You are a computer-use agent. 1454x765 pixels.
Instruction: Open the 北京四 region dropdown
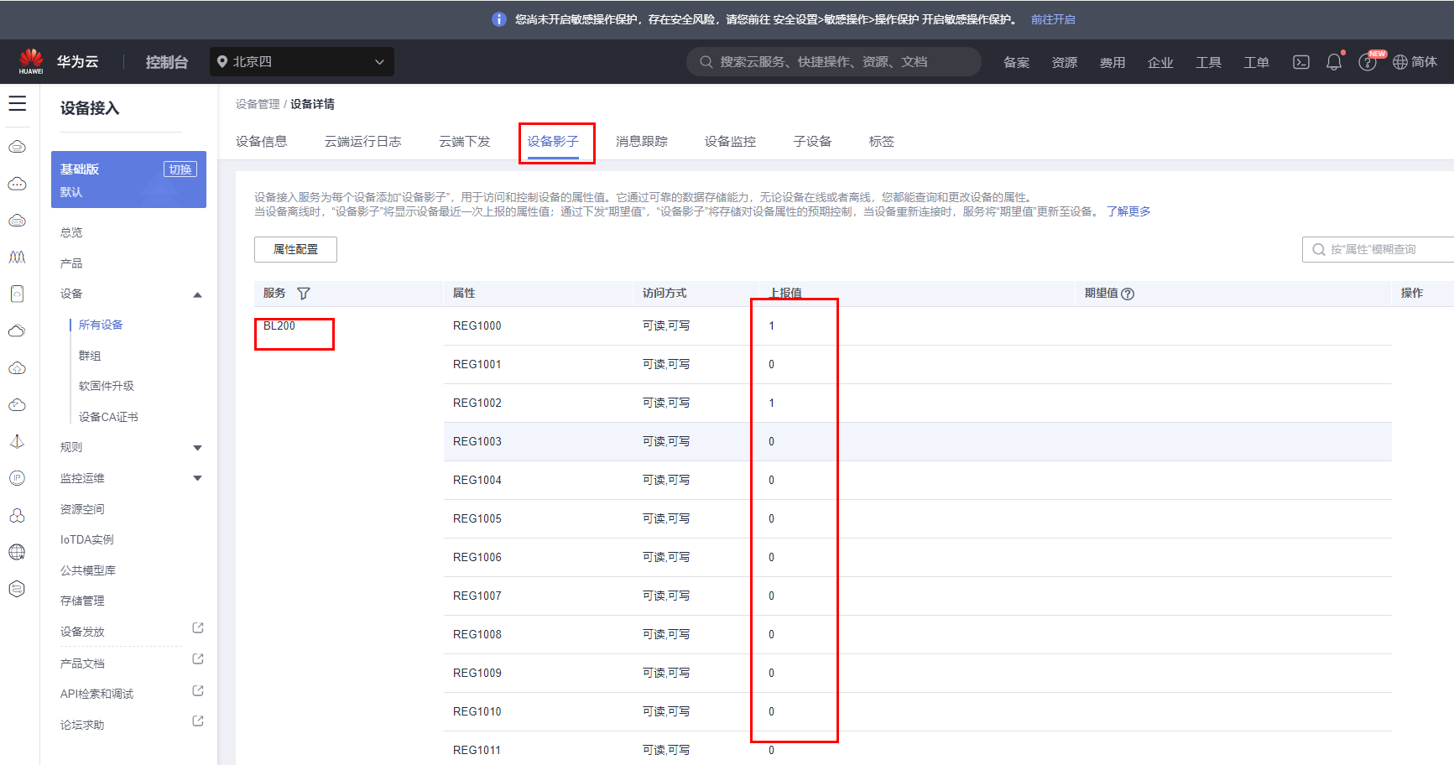[x=302, y=62]
